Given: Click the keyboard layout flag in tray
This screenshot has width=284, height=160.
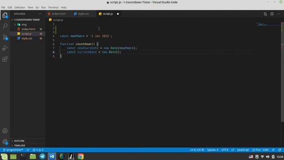Looking at the screenshot, I should click(x=251, y=156).
